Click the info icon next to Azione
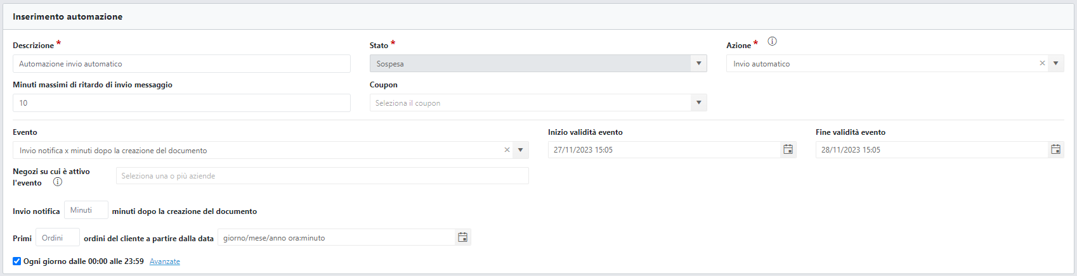 (772, 41)
